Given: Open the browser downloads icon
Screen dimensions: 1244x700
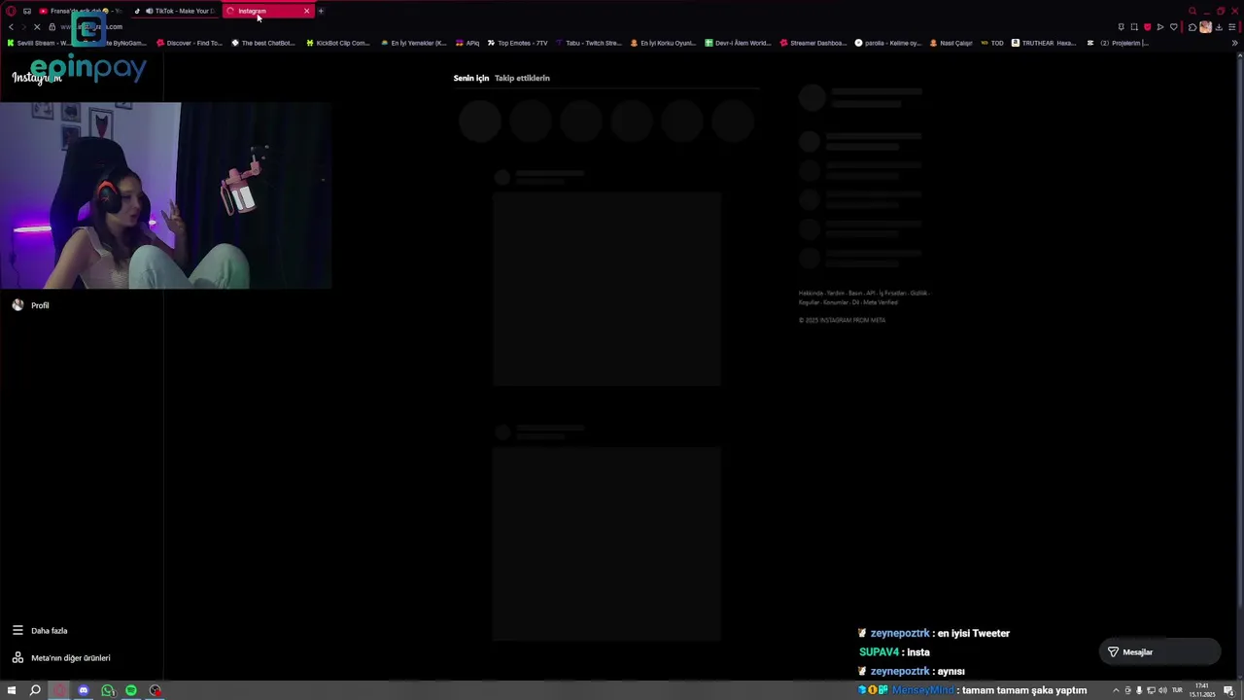Looking at the screenshot, I should point(1219,27).
